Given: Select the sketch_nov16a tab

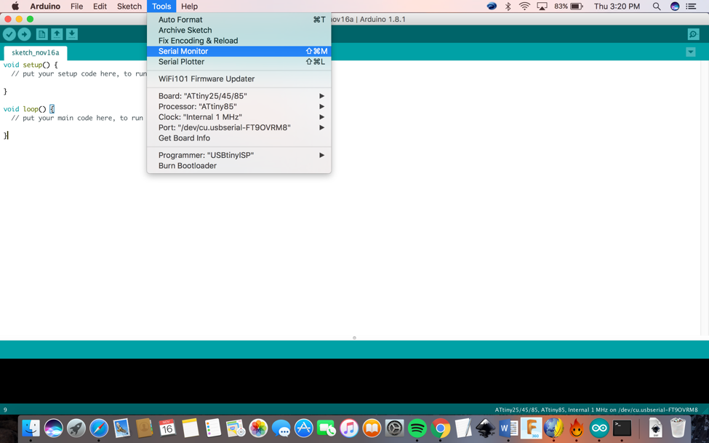Looking at the screenshot, I should pos(36,52).
